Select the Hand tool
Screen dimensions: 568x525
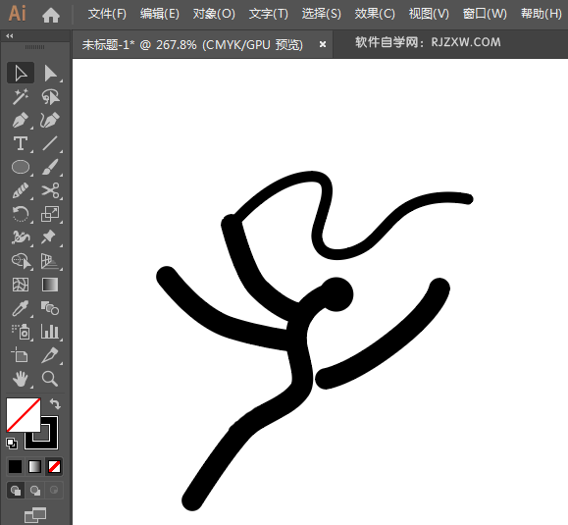pyautogui.click(x=21, y=379)
